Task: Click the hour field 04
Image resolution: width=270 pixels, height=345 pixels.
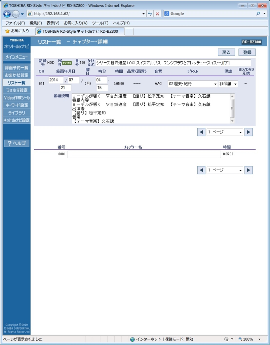Action: pos(102,80)
